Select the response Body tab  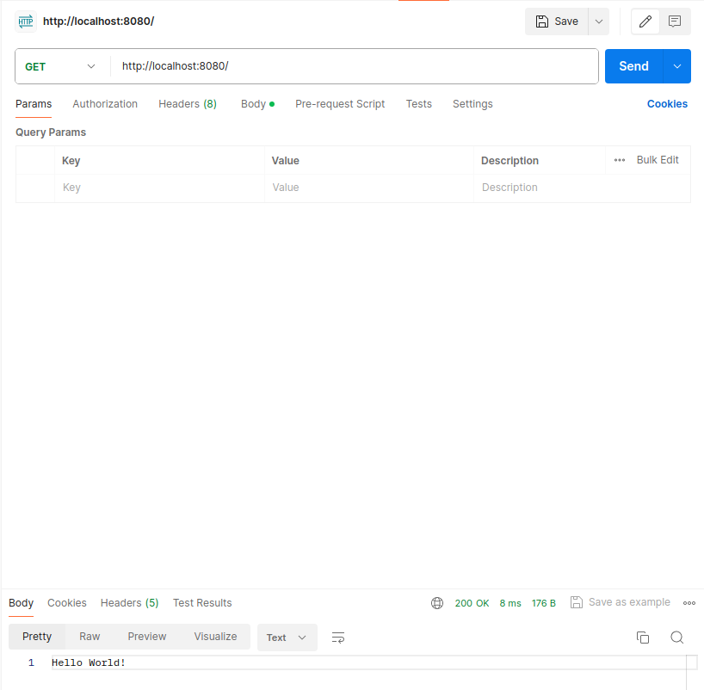coord(22,603)
